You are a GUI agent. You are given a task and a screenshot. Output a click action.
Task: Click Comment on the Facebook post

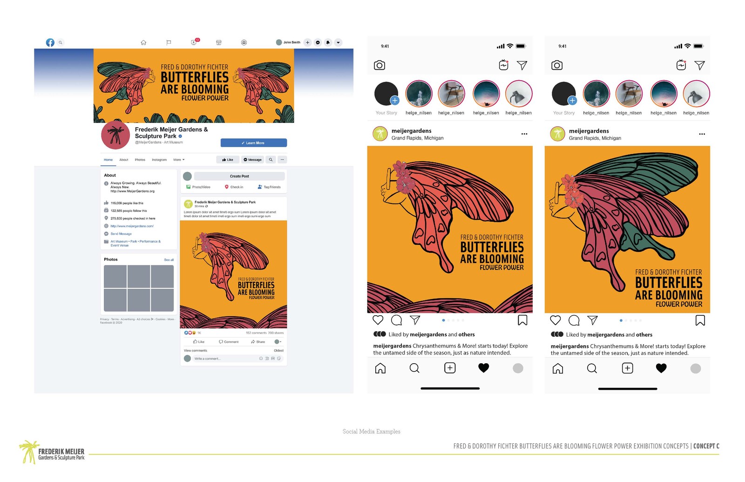229,342
